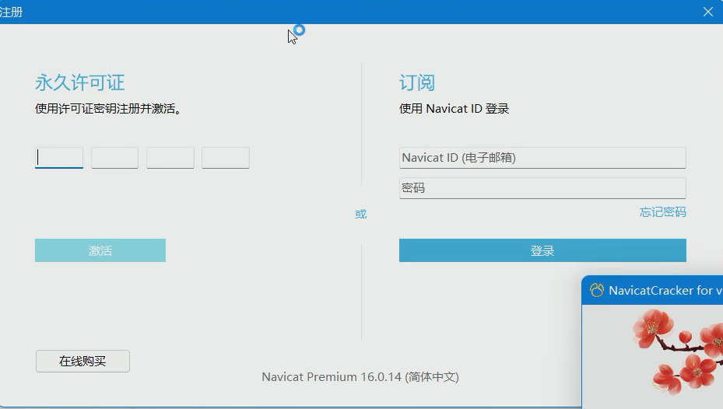Open the 忘记密码 forgot password link
This screenshot has width=723, height=409.
click(662, 211)
